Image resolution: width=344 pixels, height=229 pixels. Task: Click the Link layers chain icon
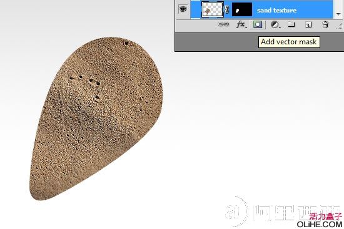(x=223, y=24)
